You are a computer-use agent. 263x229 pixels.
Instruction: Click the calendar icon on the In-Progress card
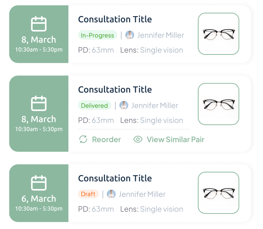tap(39, 24)
